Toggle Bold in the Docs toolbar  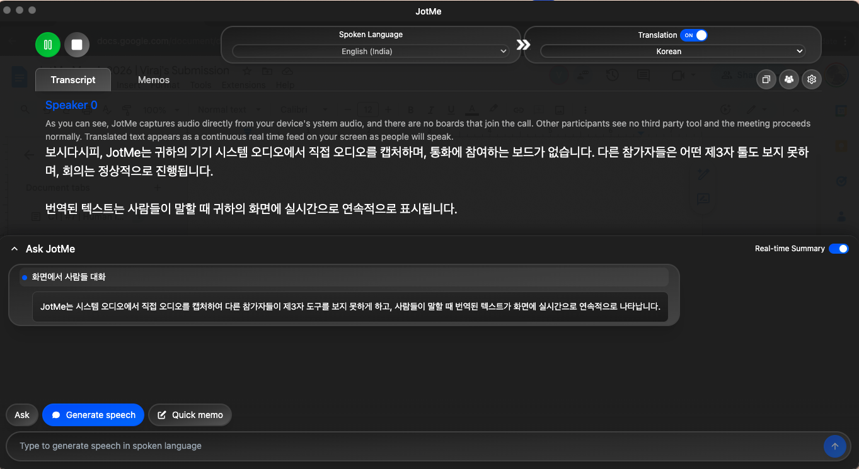[x=410, y=109]
